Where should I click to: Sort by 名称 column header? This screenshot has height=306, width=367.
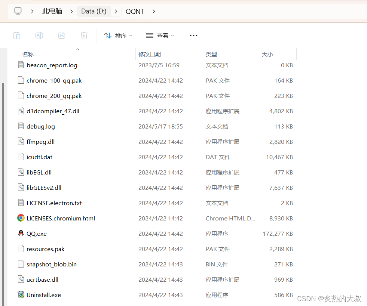point(28,54)
